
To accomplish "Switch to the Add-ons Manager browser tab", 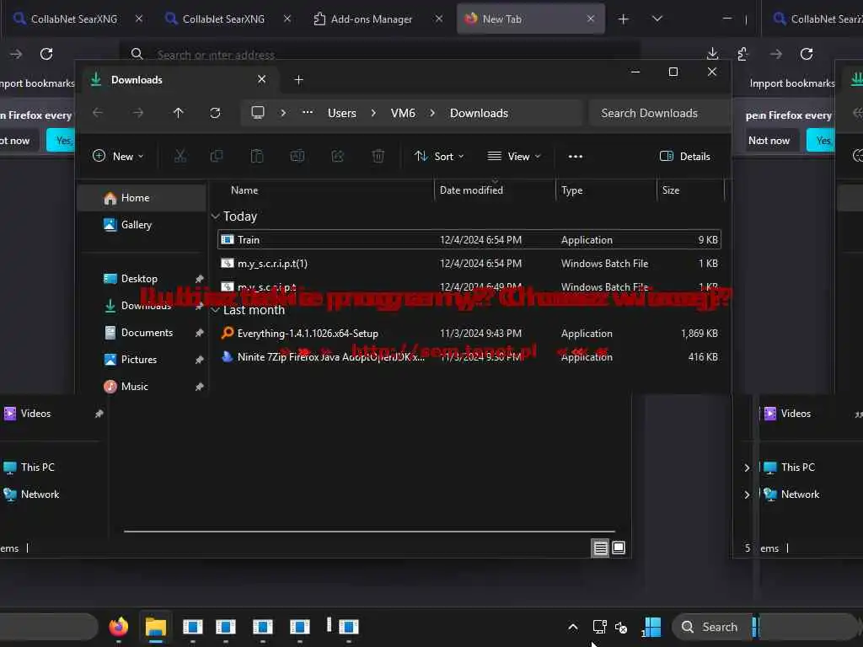I will pyautogui.click(x=372, y=19).
